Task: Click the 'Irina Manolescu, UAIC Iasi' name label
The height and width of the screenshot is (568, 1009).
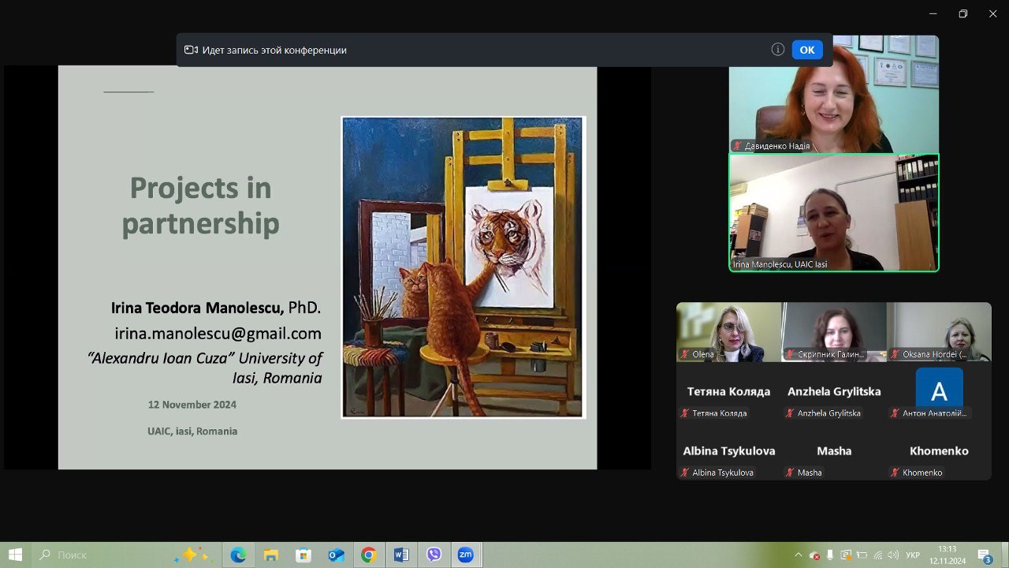Action: [x=780, y=264]
